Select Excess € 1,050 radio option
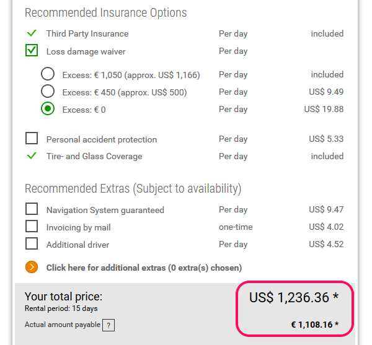Screen dimensions: 372x345 [48, 74]
